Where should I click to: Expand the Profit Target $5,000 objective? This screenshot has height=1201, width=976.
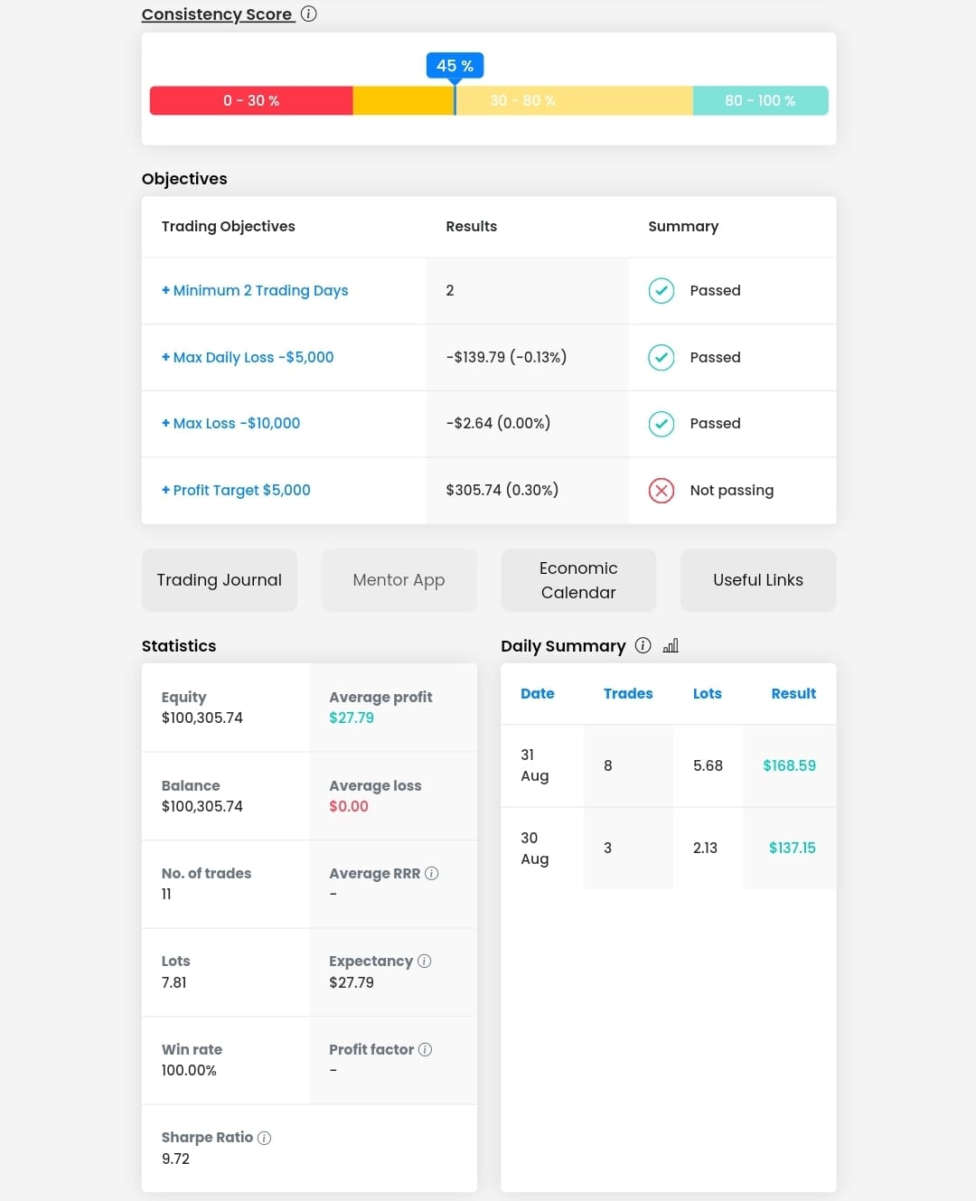pyautogui.click(x=236, y=490)
